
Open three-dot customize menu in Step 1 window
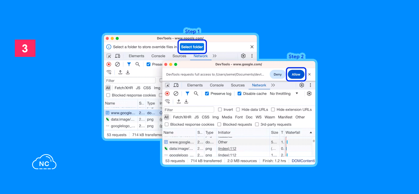[252, 56]
